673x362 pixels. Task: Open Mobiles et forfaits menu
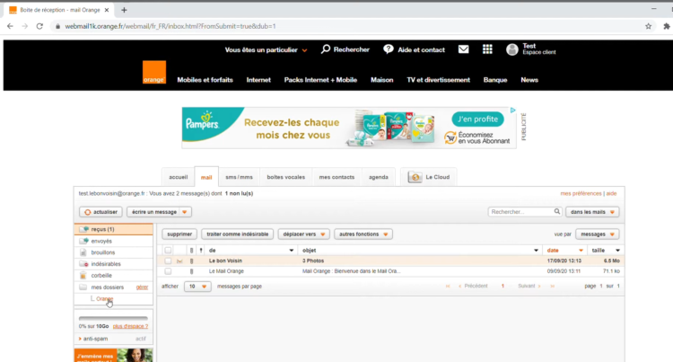point(205,80)
